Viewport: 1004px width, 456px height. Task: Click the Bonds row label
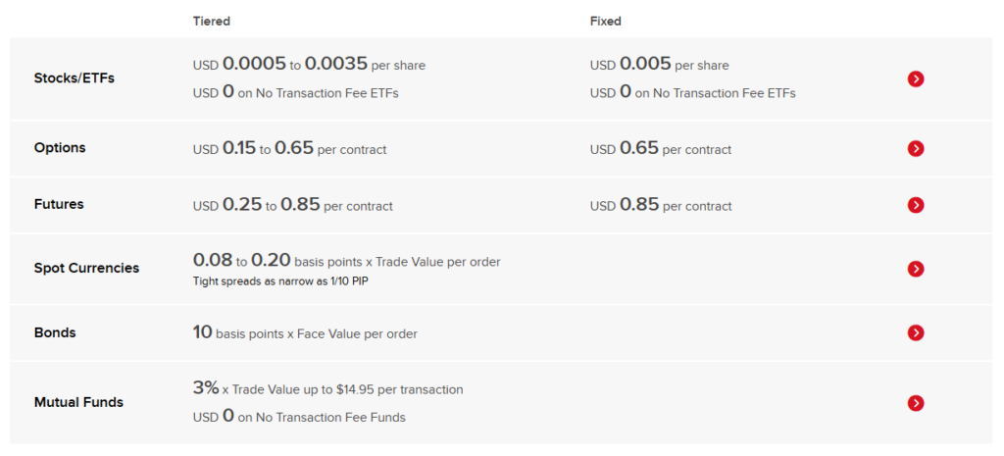pos(55,332)
